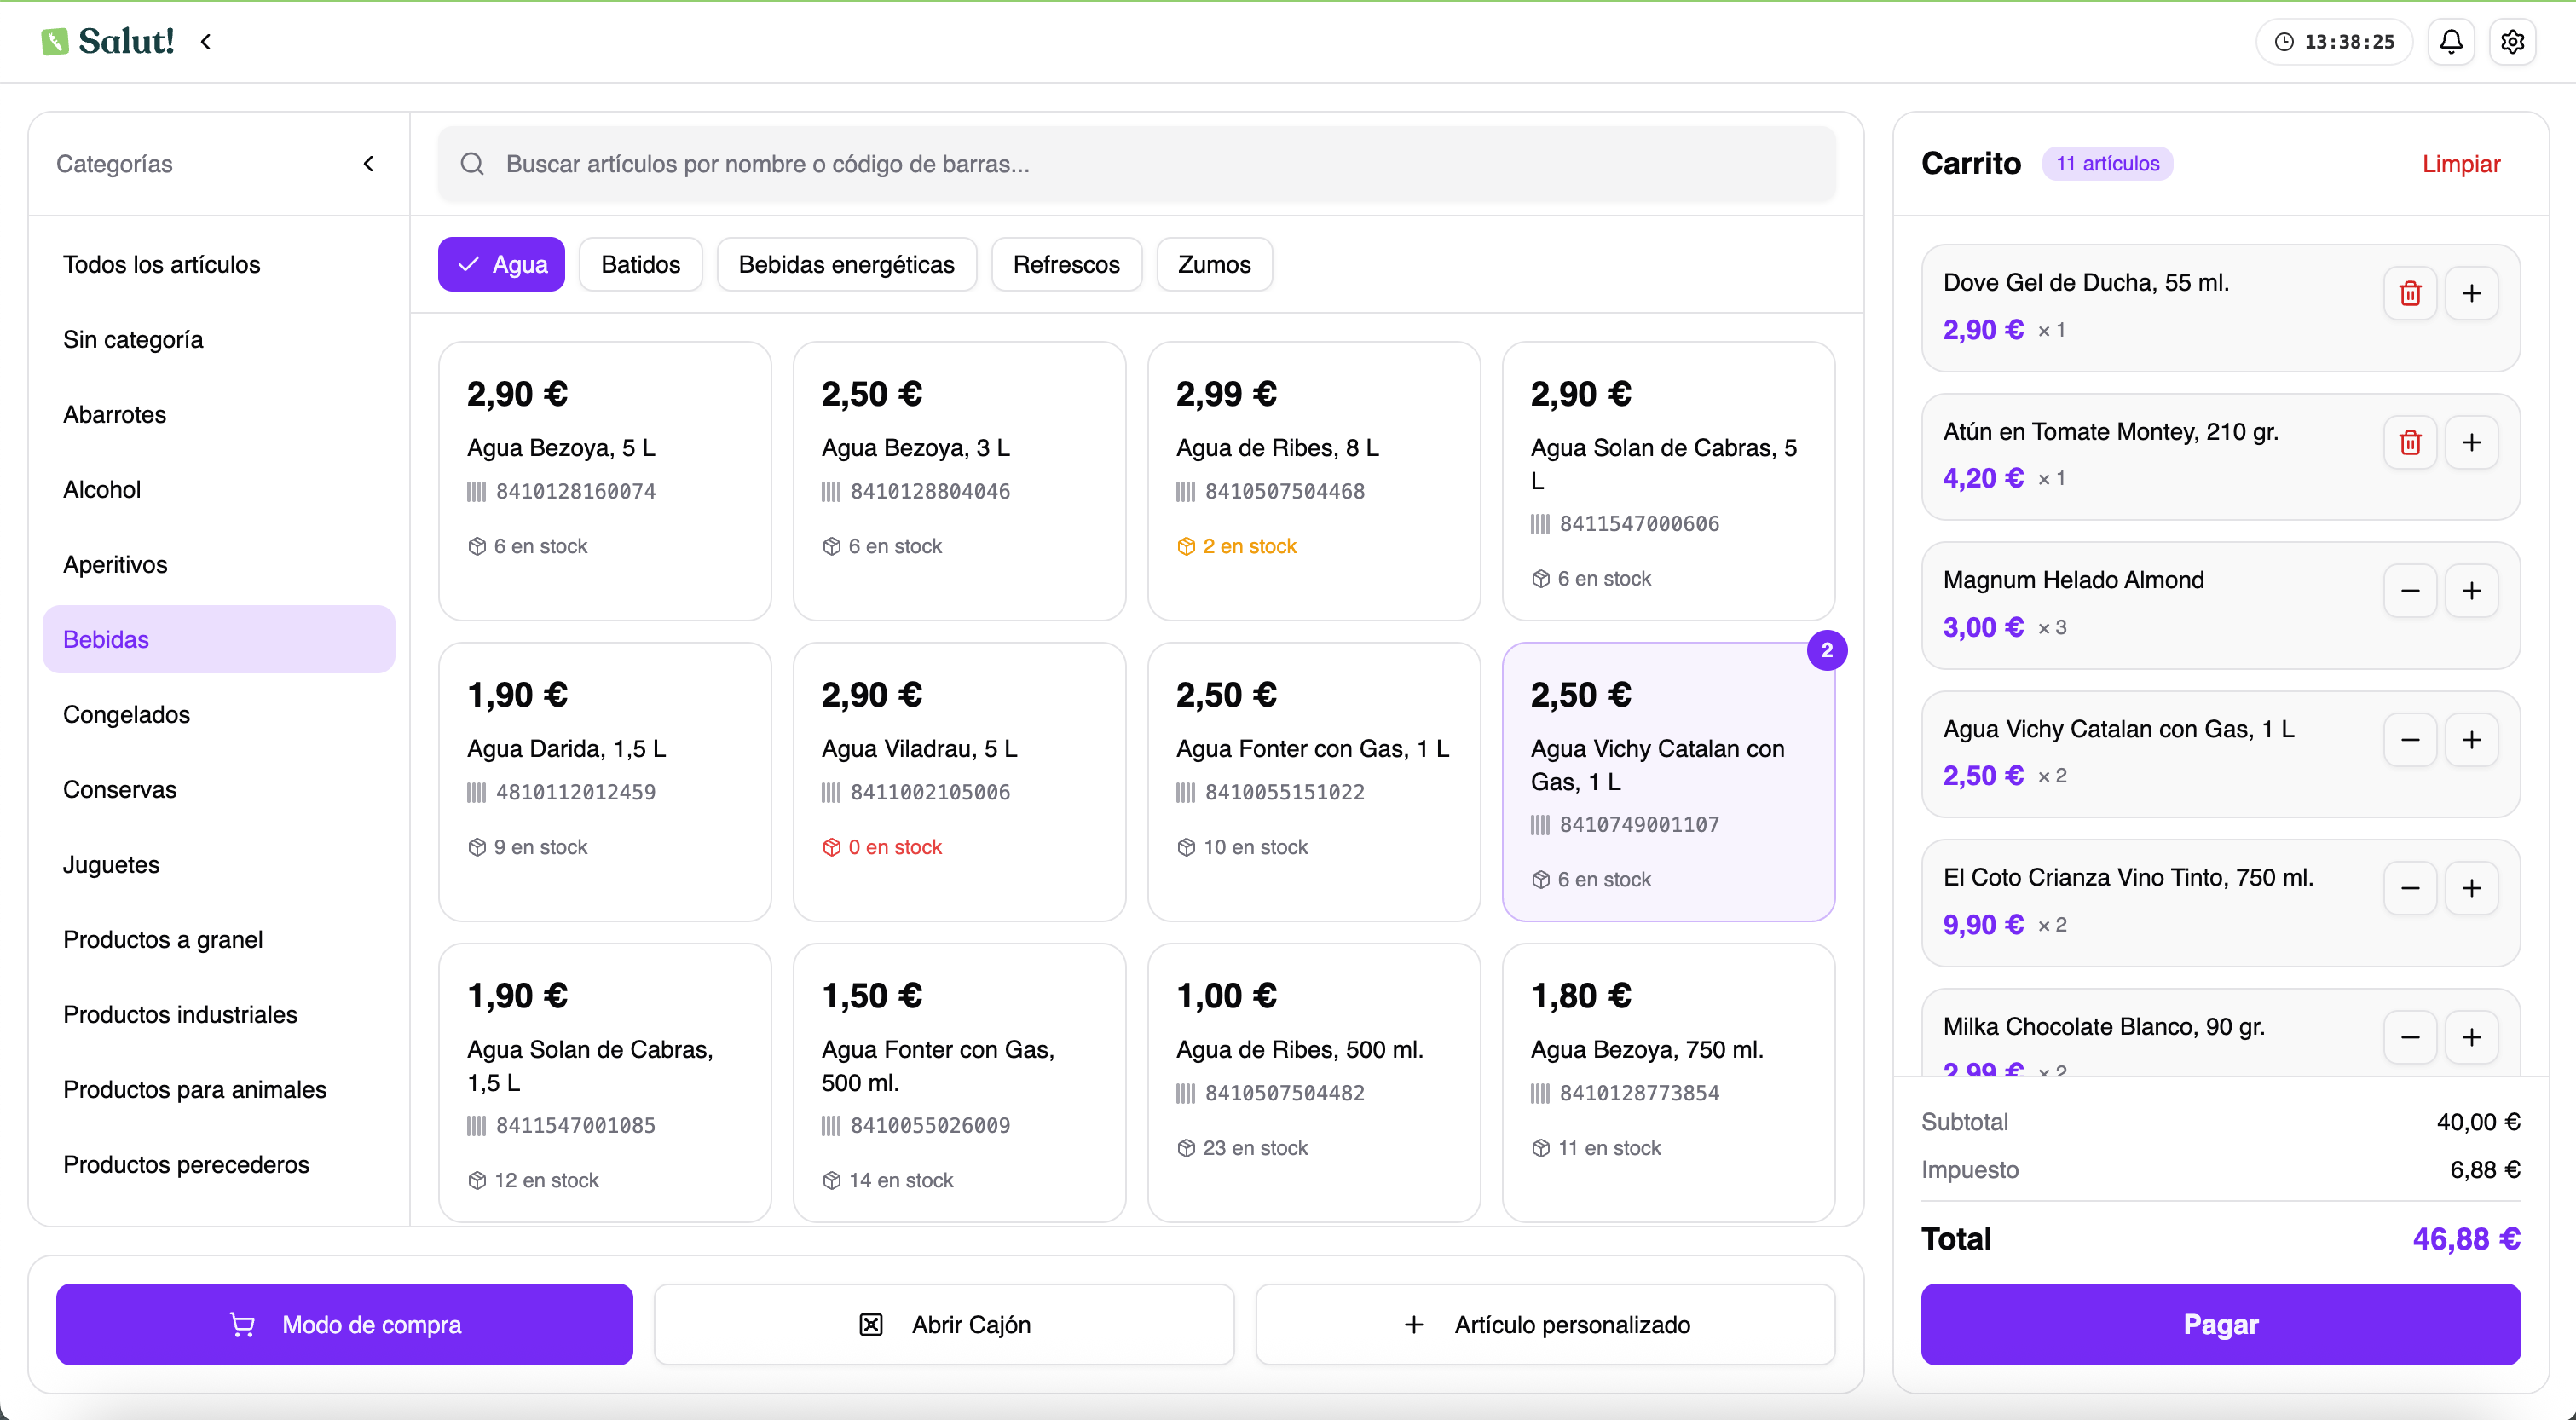Open Alcohol category
2576x1420 pixels.
click(x=218, y=489)
